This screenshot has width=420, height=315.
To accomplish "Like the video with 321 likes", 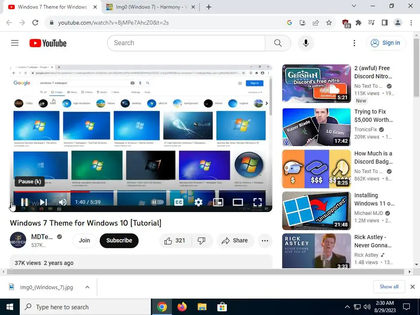I will point(176,240).
